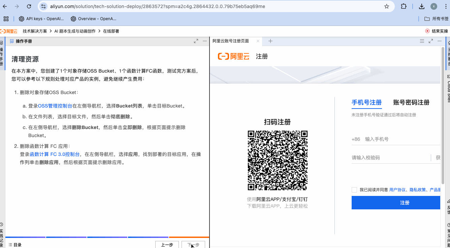This screenshot has height=248, width=450.
Task: Open the 函数计算 FC 3.0控制台 link
Action: [55, 154]
